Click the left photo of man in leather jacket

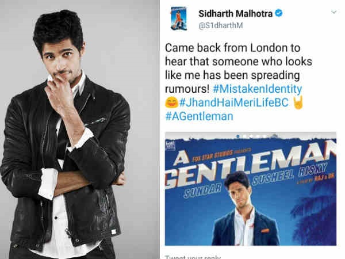pos(80,129)
